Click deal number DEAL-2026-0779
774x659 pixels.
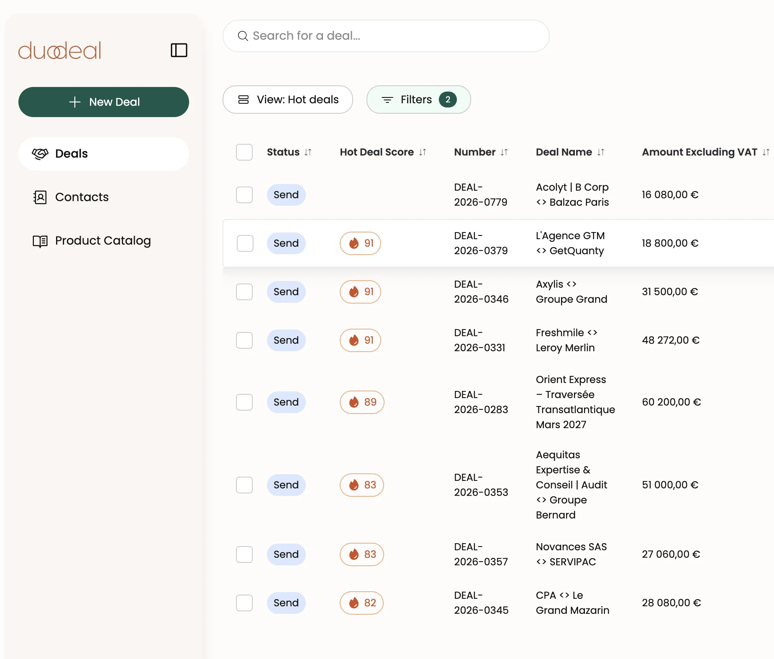pyautogui.click(x=481, y=195)
